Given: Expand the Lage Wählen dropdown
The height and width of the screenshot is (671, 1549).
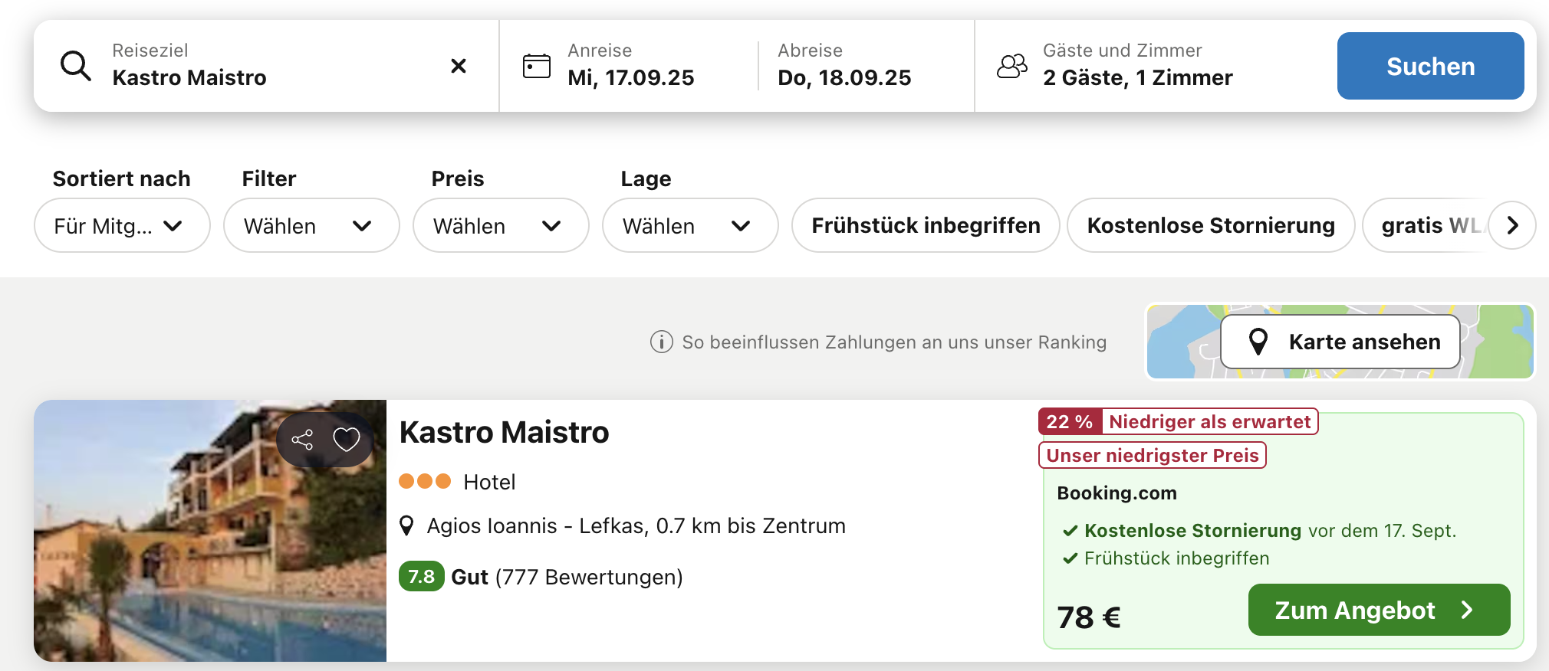Looking at the screenshot, I should pos(689,225).
